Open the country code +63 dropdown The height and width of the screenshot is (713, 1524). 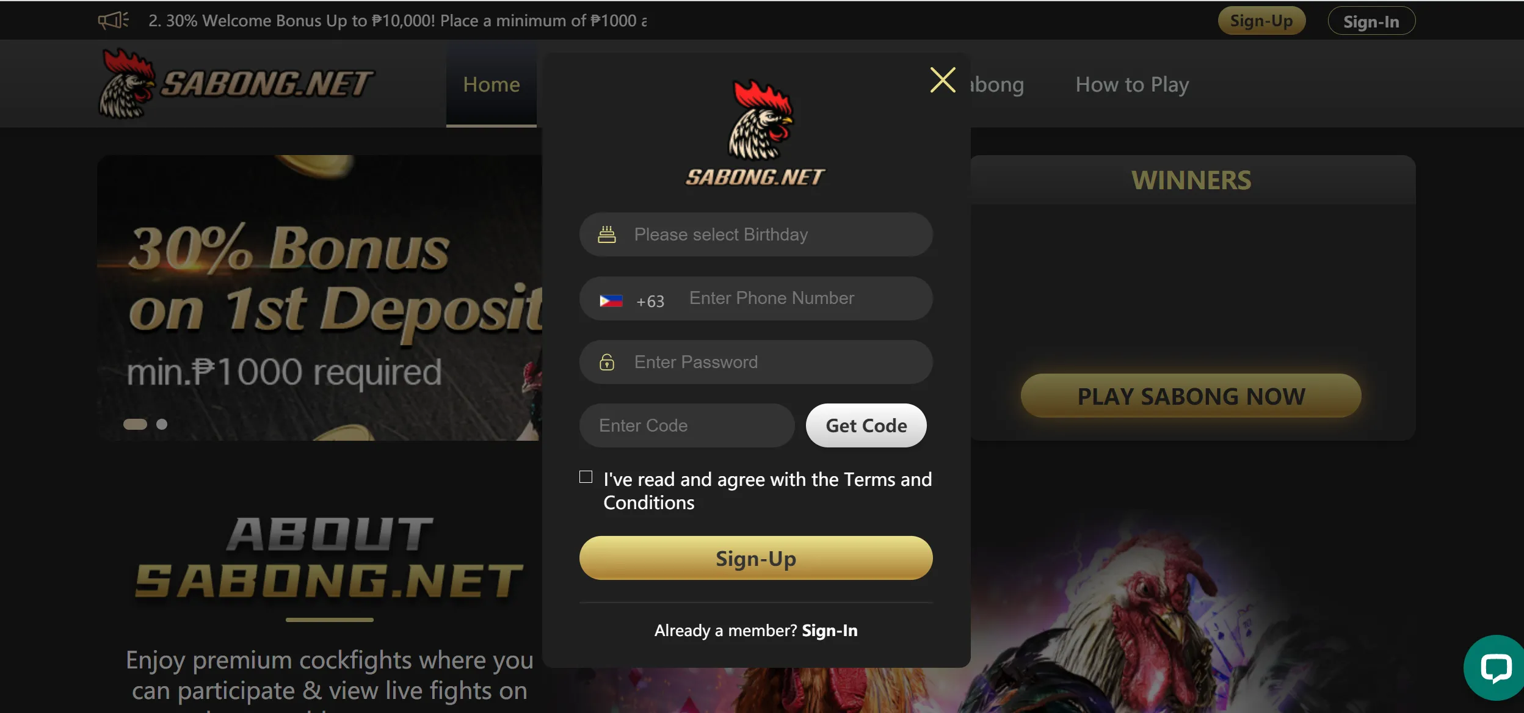pyautogui.click(x=630, y=299)
